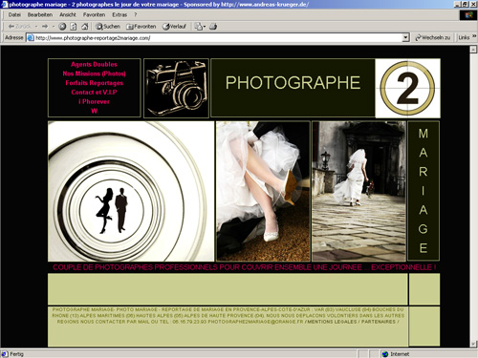Open Nos Missions (Photos) link

click(x=94, y=74)
